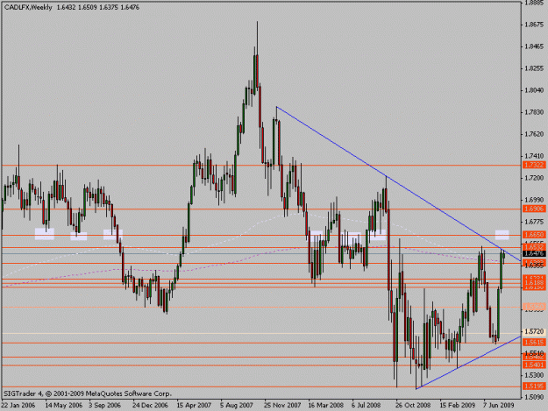Image resolution: width=548 pixels, height=411 pixels.
Task: Click the 1.5090 price axis label
Action: [x=534, y=397]
